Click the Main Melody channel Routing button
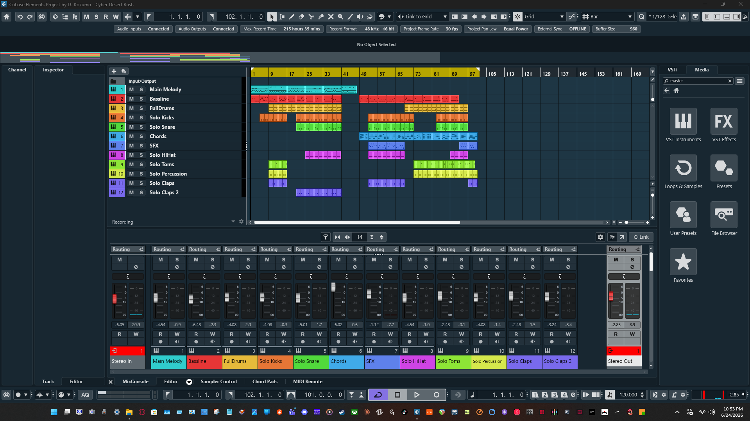This screenshot has width=750, height=421. 168,249
